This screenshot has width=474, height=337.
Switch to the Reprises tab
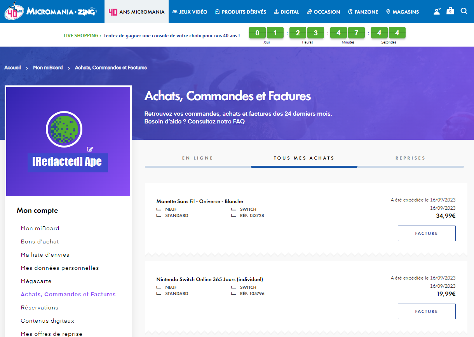click(410, 158)
